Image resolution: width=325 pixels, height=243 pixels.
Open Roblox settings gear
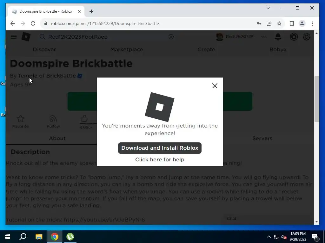click(x=306, y=37)
